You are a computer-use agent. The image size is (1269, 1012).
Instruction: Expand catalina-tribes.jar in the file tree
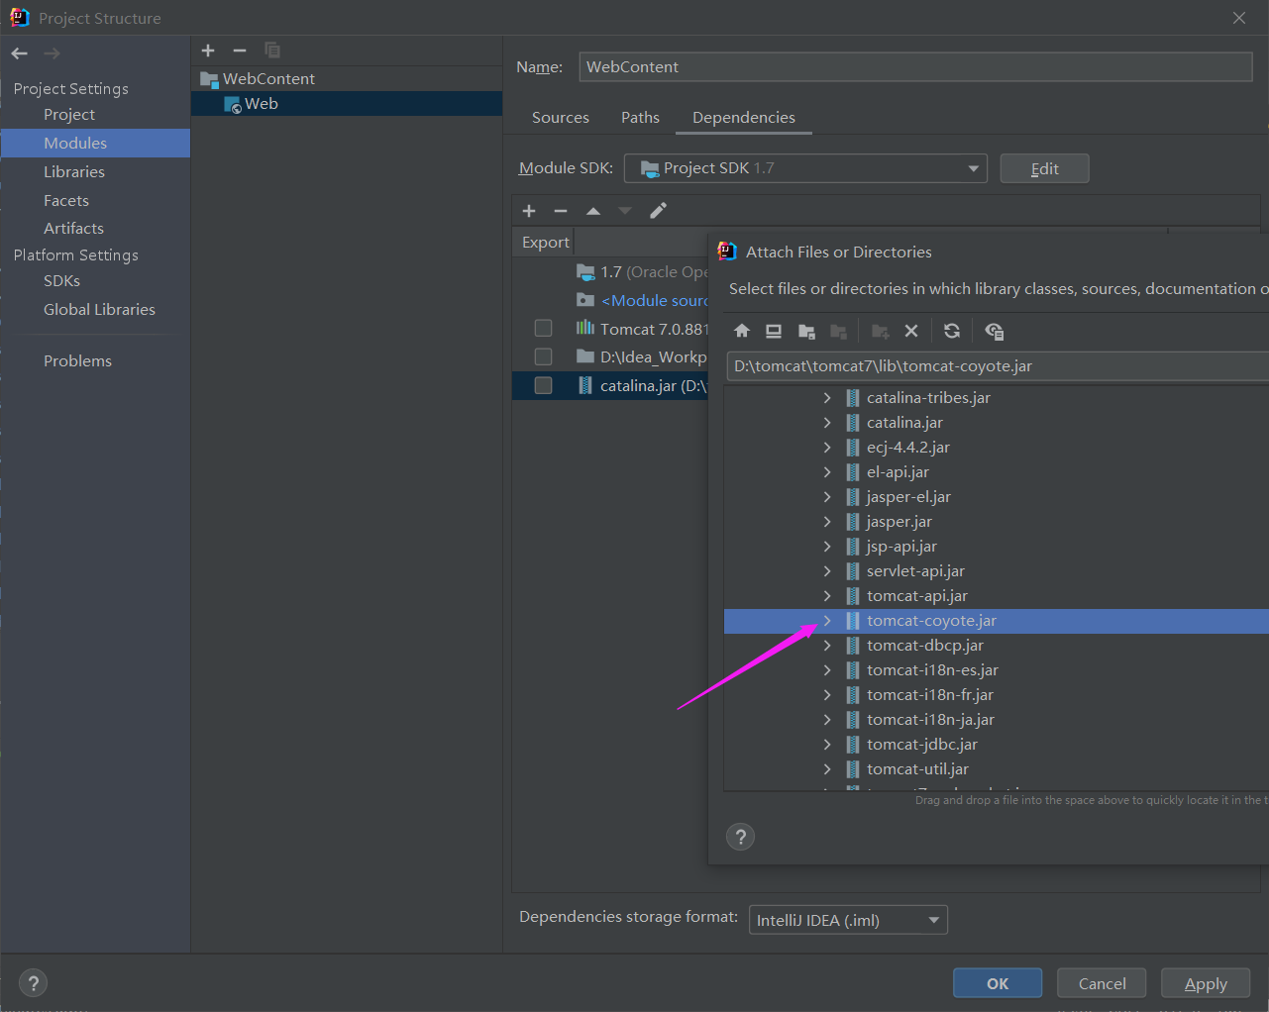(827, 398)
